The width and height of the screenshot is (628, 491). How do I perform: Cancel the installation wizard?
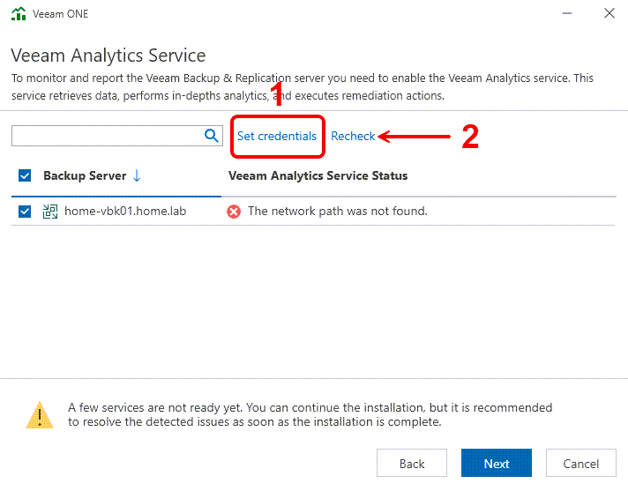[x=580, y=464]
